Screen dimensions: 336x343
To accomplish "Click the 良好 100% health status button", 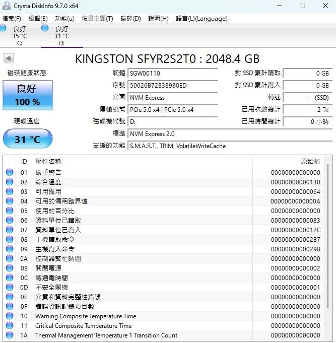I will (28, 95).
